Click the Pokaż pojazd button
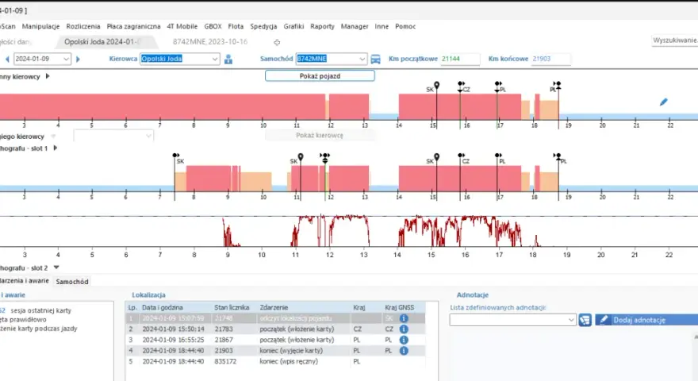 (320, 76)
